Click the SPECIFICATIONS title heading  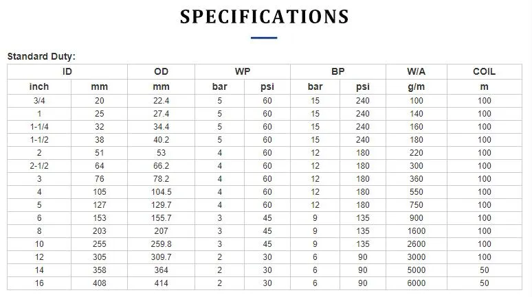[264, 16]
